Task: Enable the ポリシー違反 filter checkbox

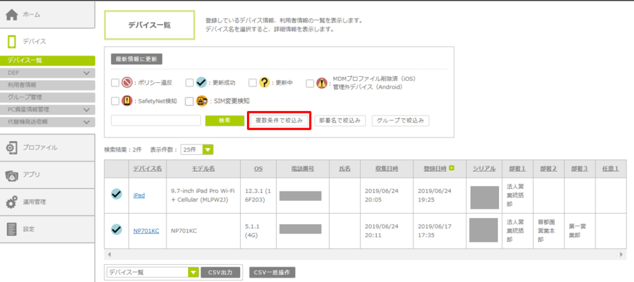Action: (115, 82)
